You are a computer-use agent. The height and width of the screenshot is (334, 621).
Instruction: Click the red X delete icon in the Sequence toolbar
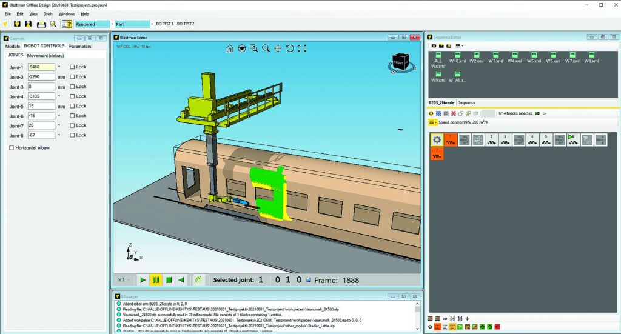point(454,113)
